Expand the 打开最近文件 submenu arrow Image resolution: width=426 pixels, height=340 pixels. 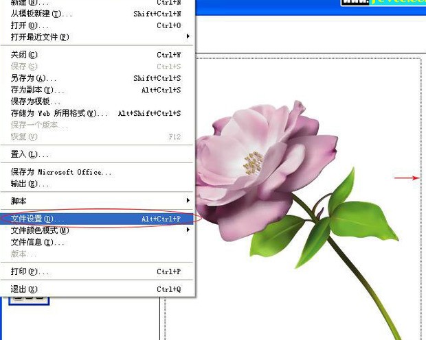pos(188,36)
